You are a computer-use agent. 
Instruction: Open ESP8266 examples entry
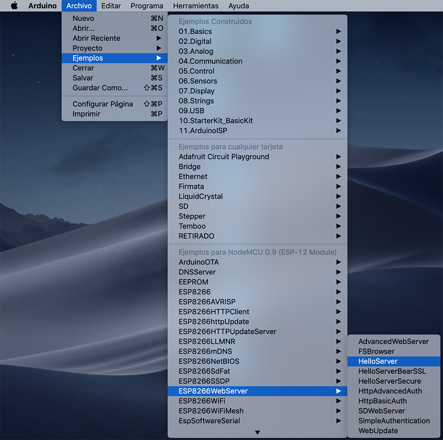point(257,292)
